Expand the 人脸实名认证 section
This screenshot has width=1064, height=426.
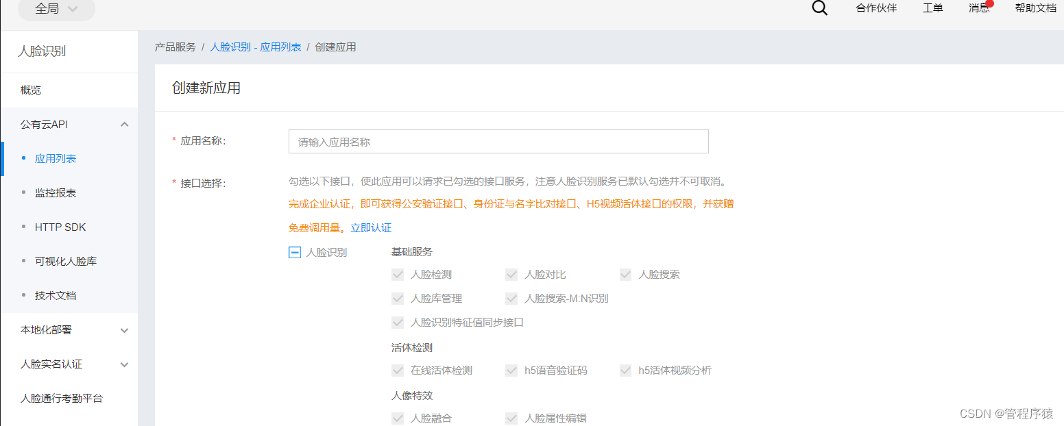pyautogui.click(x=124, y=364)
